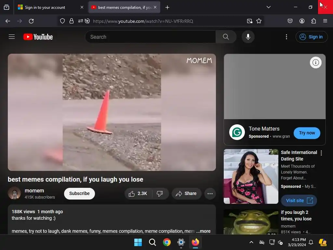Expand description with ...more
The width and height of the screenshot is (333, 250).
click(204, 231)
